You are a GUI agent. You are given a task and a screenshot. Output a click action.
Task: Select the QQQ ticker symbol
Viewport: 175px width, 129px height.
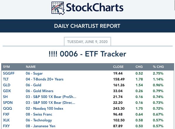(x=8, y=109)
